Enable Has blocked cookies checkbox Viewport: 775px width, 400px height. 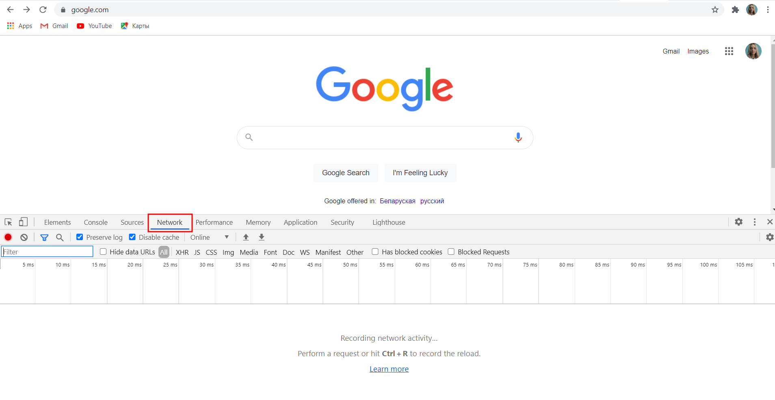pos(375,252)
